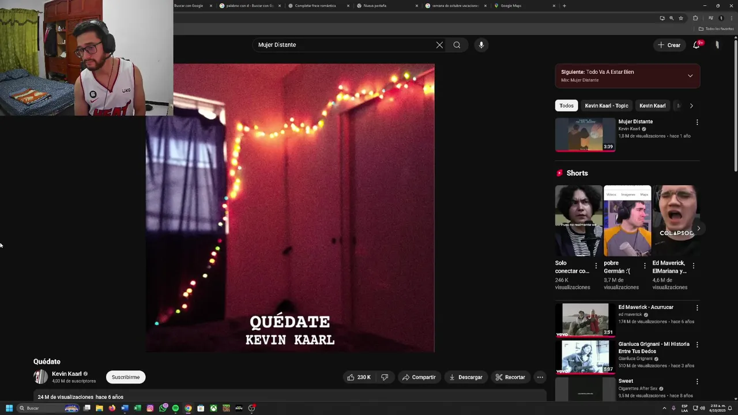Show hidden system tray icons
738x415 pixels.
664,408
